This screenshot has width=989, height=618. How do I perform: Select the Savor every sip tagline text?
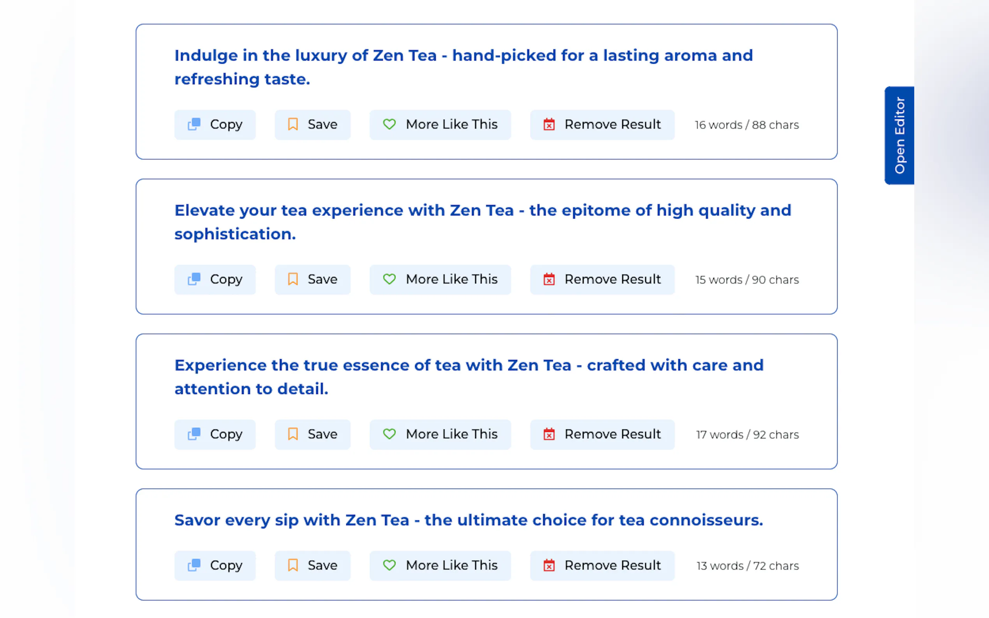[468, 520]
